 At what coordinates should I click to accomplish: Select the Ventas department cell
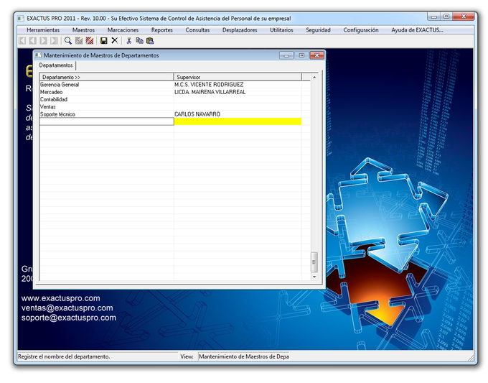coord(106,107)
